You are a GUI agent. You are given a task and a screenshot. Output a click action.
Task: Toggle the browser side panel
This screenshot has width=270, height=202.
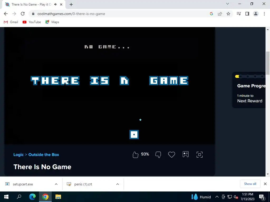tap(247, 14)
